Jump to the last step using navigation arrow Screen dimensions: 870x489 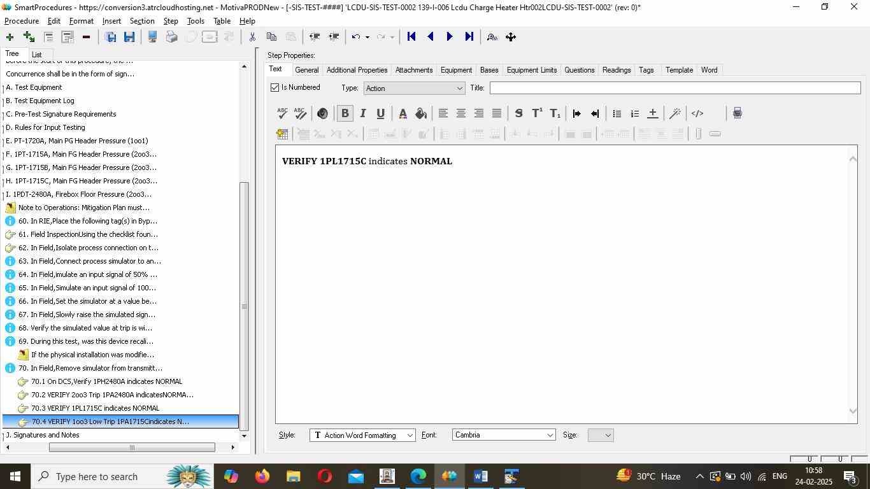(x=469, y=37)
